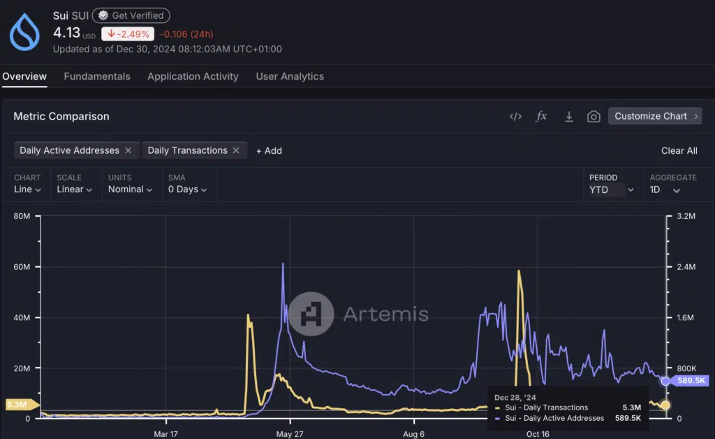The image size is (715, 439).
Task: Remove the Daily Transactions metric
Action: 236,150
